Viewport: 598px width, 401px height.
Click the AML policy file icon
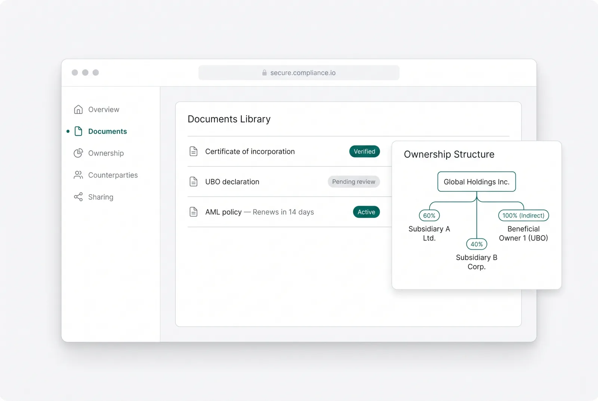[194, 212]
